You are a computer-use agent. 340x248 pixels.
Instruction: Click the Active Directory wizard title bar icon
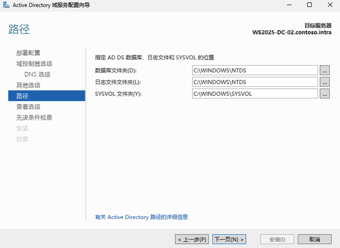6,5
